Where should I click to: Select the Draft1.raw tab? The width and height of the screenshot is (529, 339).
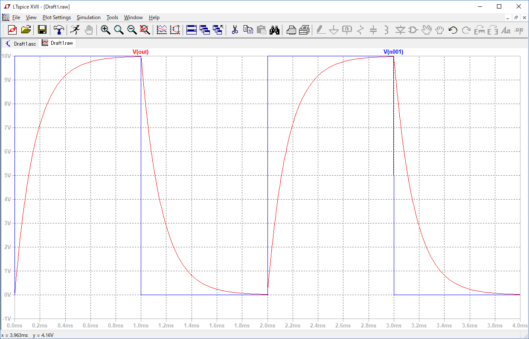click(58, 43)
